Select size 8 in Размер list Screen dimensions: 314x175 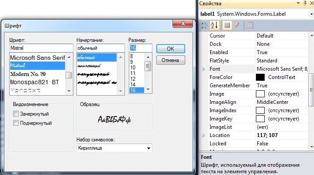137,56
